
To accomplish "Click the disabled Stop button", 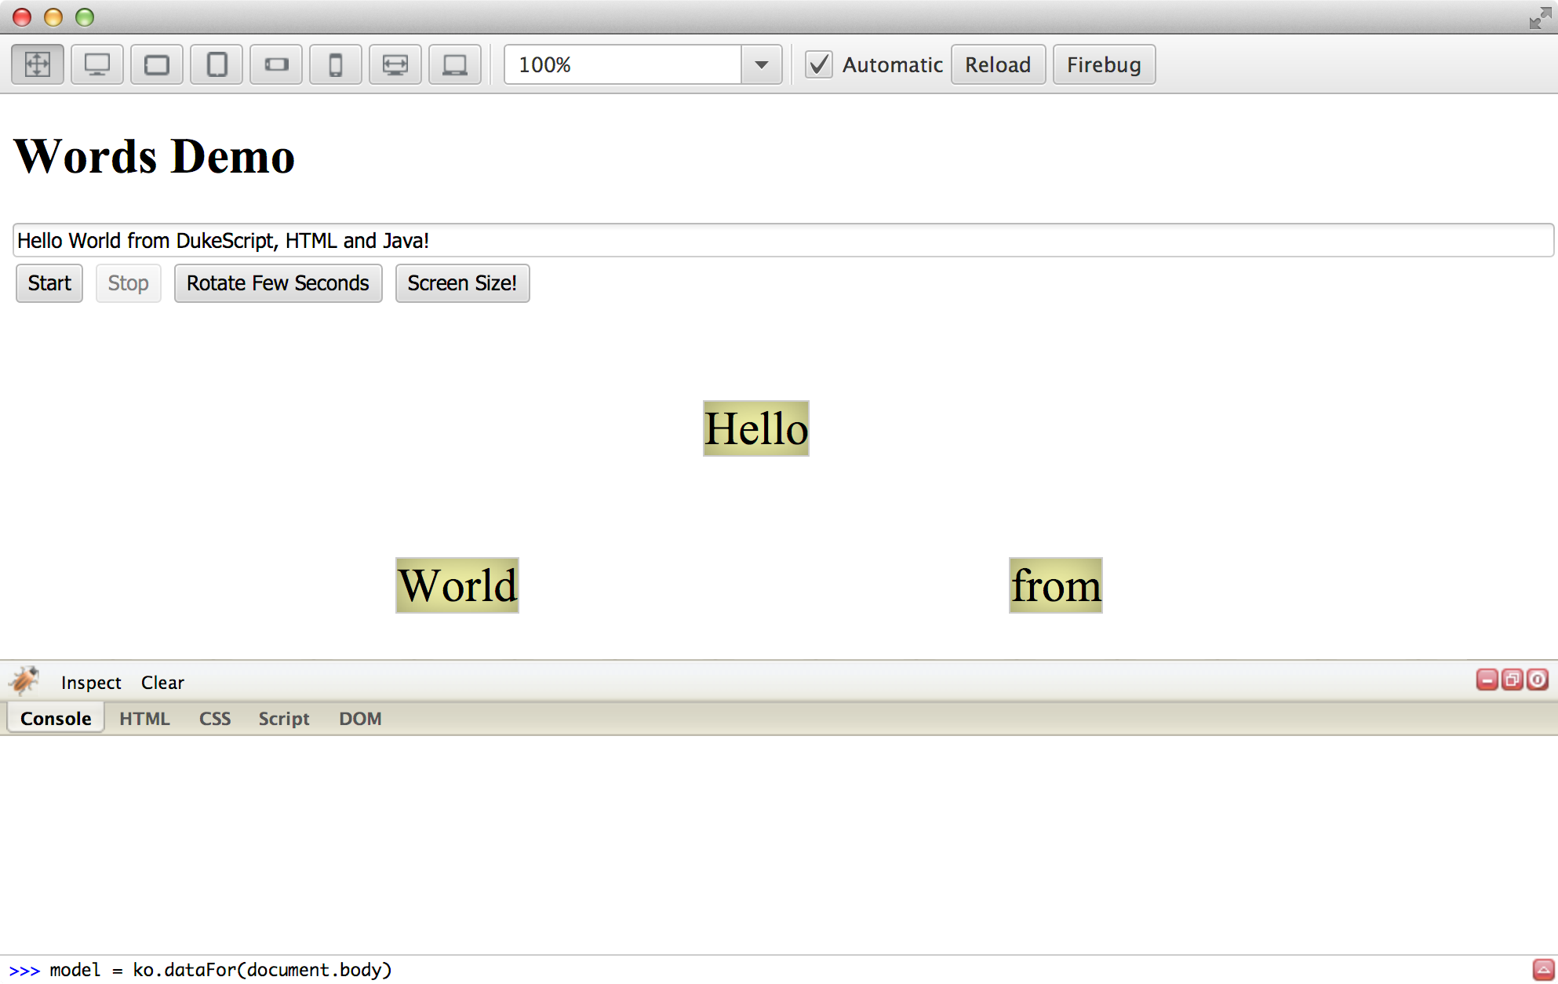I will pos(128,283).
